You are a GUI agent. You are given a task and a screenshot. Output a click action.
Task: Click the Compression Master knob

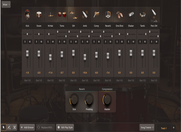107,100
